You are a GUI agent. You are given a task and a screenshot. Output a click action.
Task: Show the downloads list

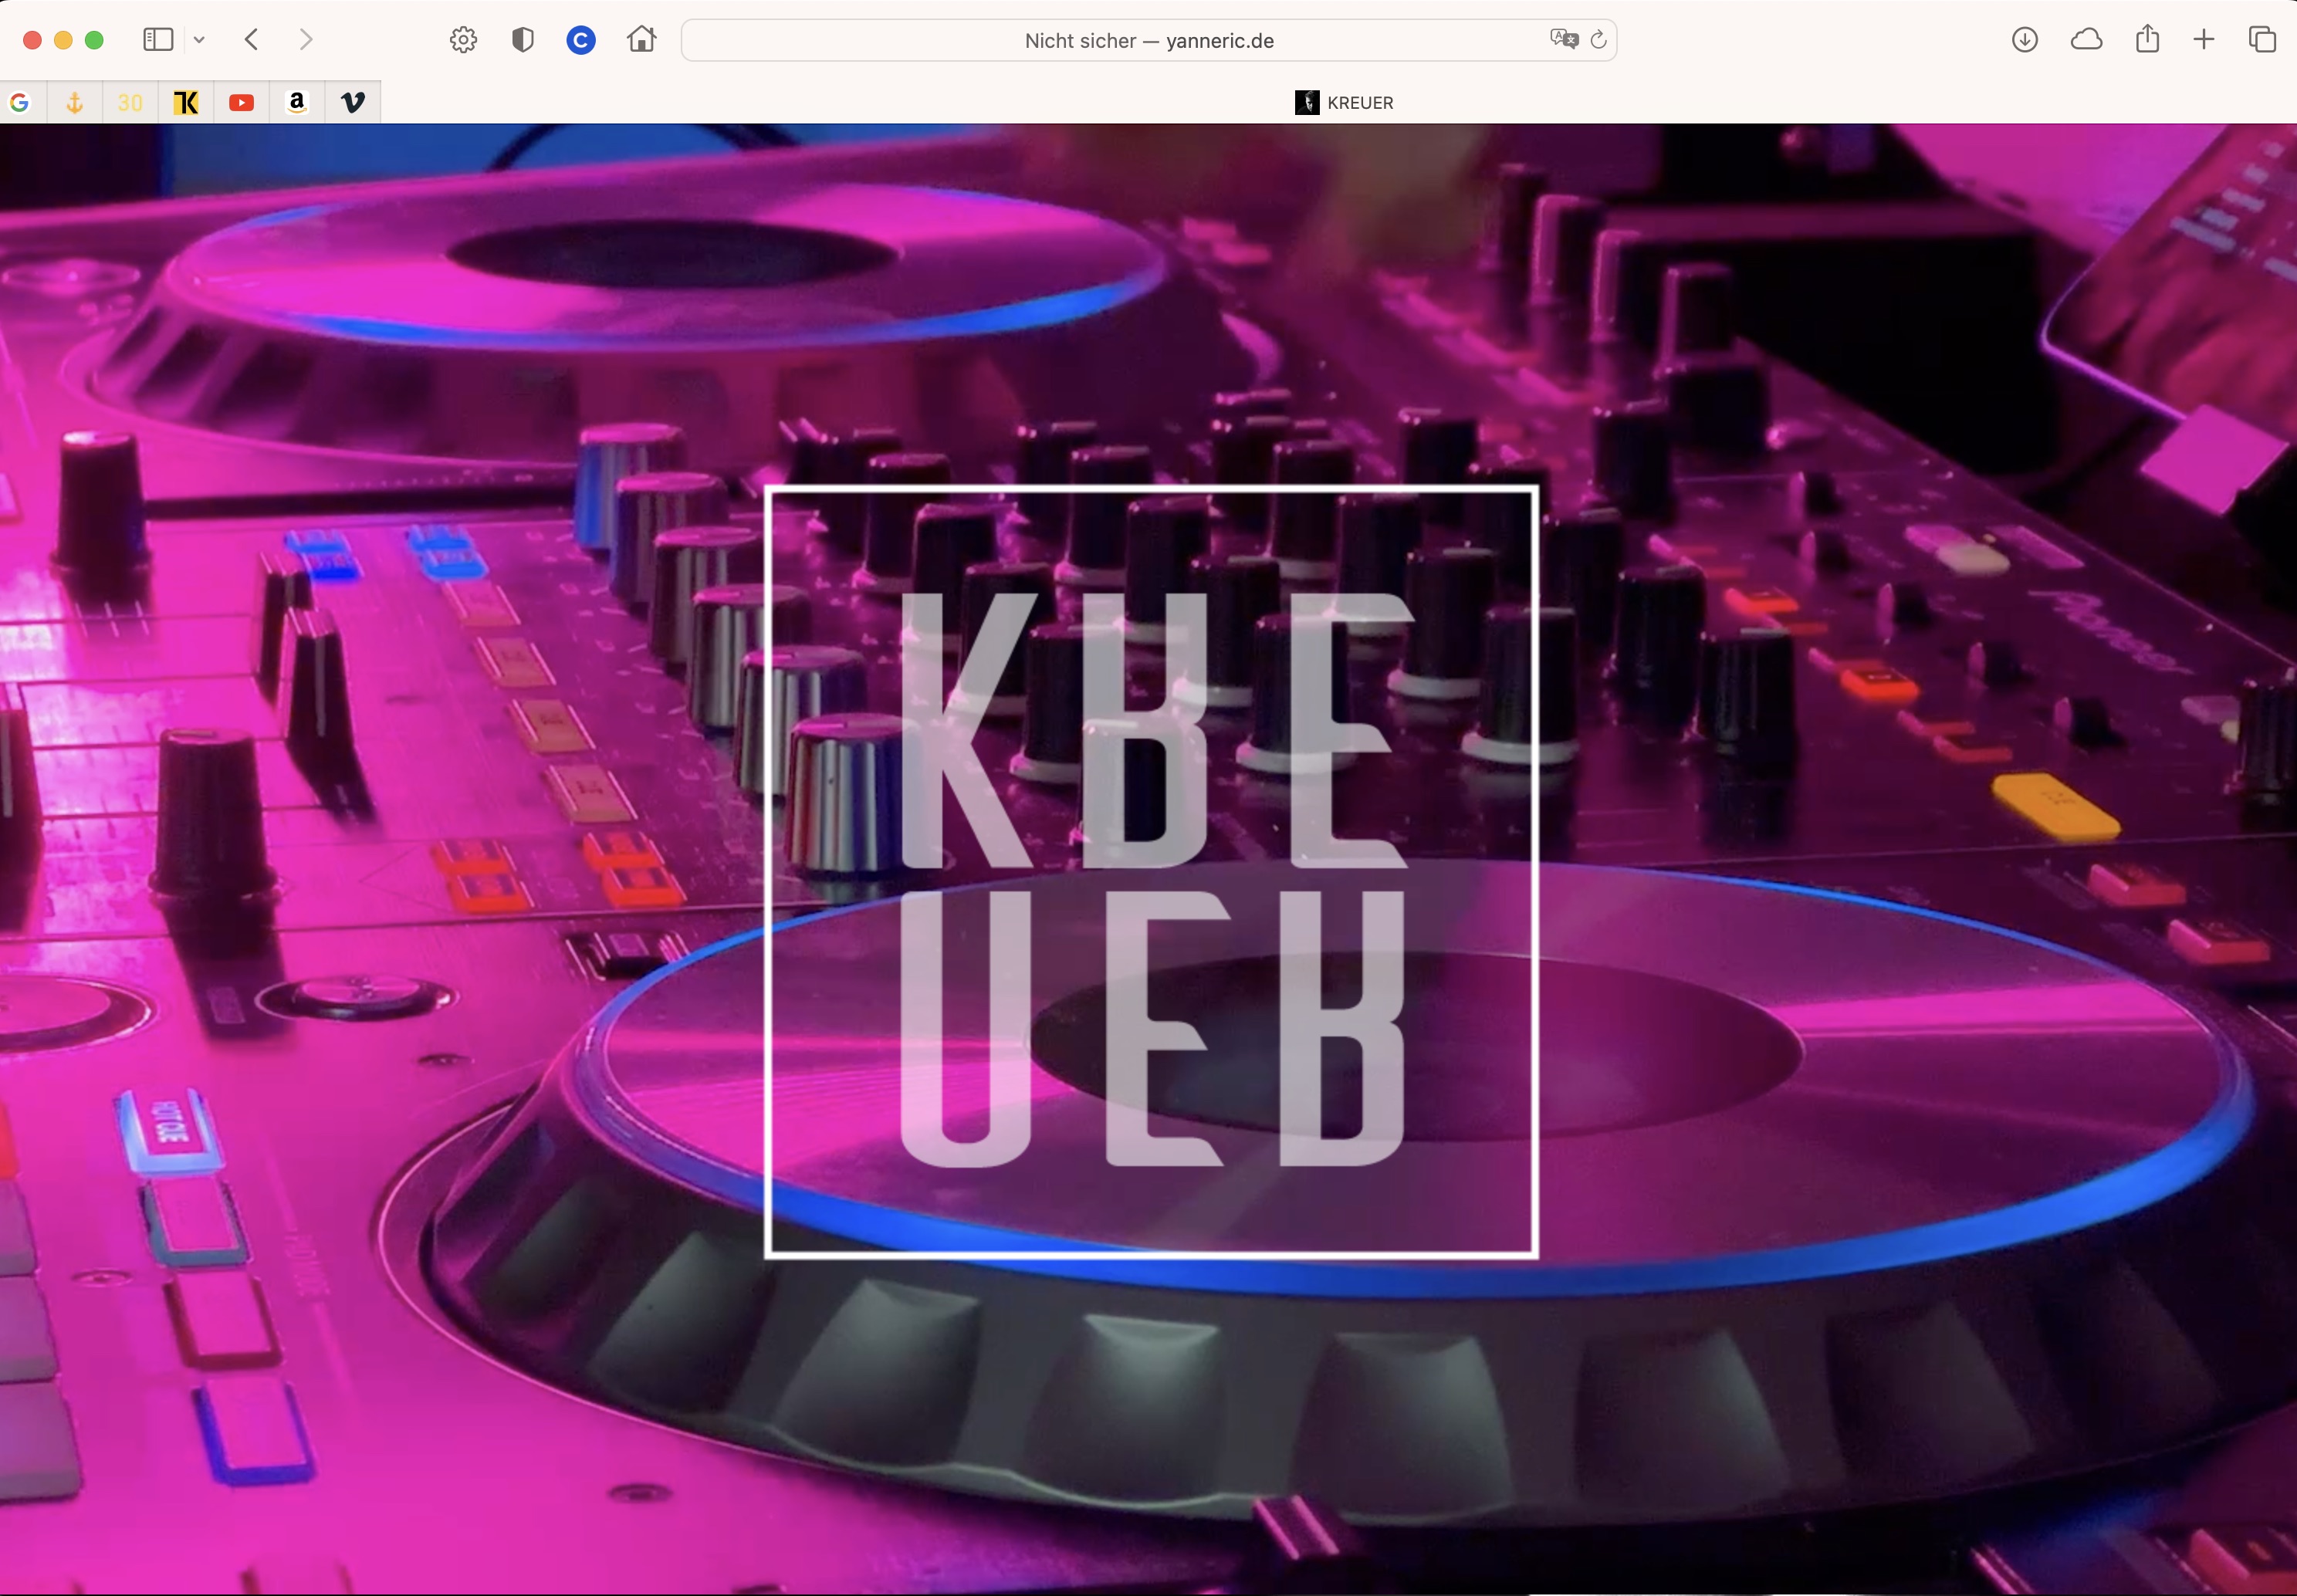[x=2025, y=40]
